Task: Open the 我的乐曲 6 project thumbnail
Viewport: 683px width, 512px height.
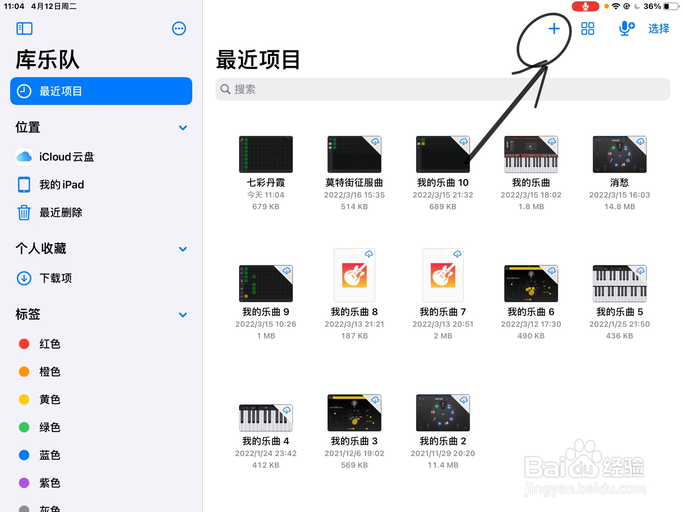Action: point(531,283)
